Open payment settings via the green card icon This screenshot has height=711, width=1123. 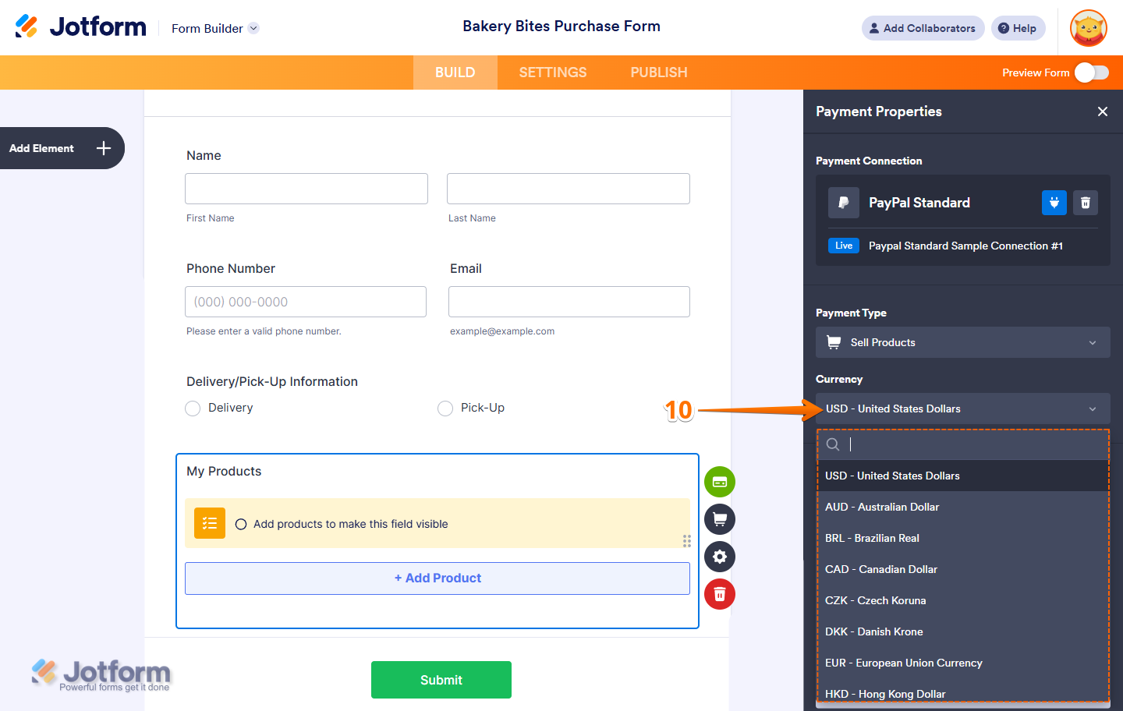[x=719, y=482]
